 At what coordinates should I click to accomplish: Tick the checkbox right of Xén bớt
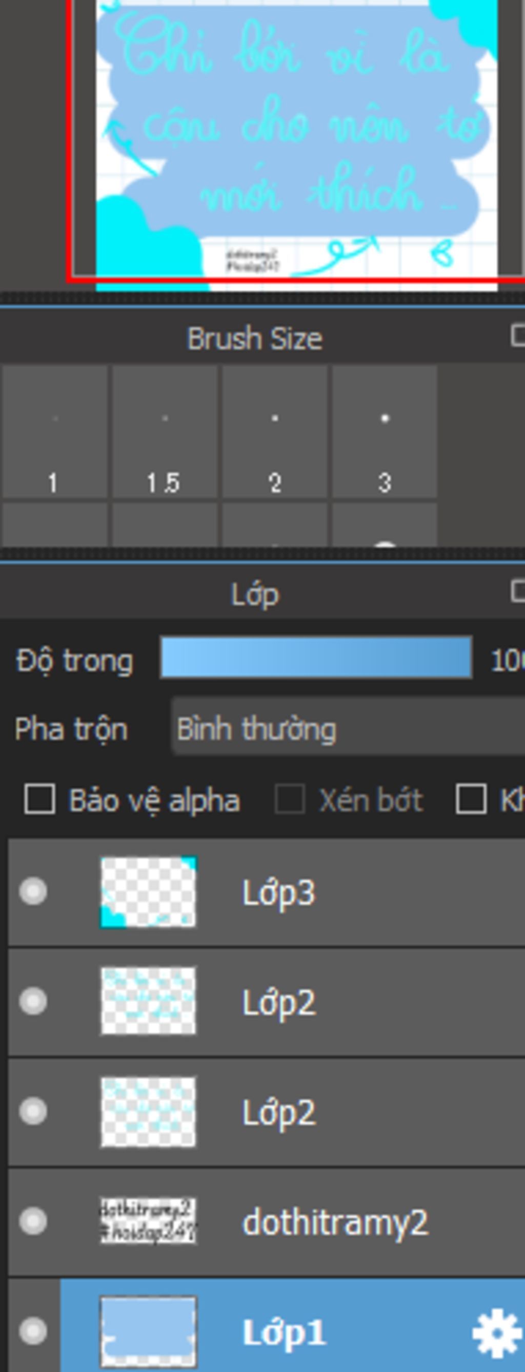pos(471,799)
